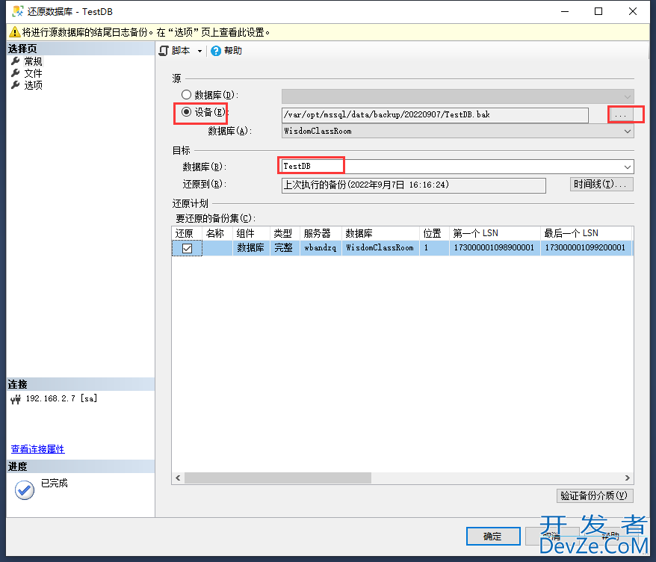Expand the target database dropdown arrow
656x562 pixels.
tap(627, 167)
